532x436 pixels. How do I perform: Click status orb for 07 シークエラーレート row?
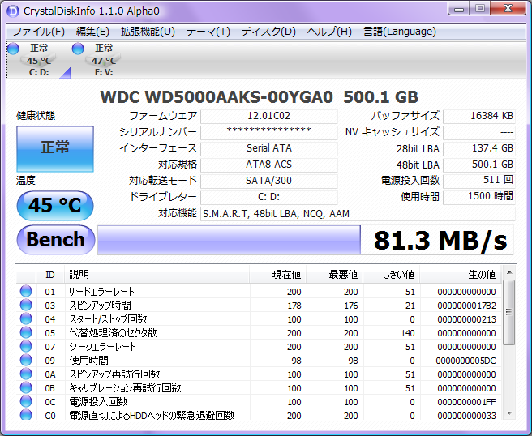[x=26, y=347]
